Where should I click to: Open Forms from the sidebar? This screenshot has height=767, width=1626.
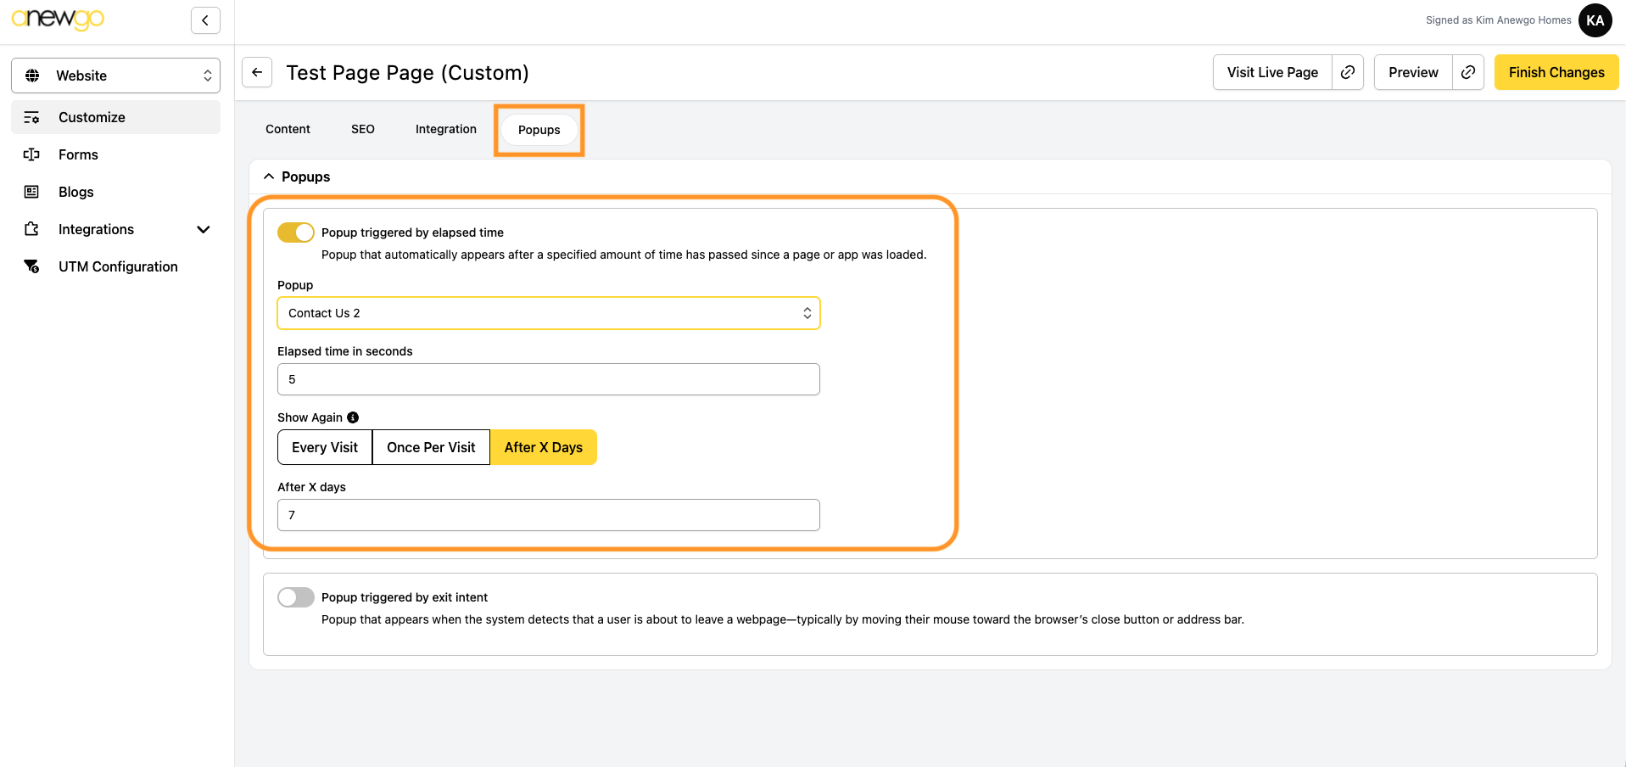pyautogui.click(x=78, y=154)
